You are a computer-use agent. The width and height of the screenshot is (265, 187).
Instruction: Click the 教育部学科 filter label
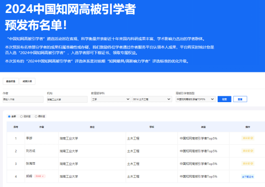(x=98, y=93)
